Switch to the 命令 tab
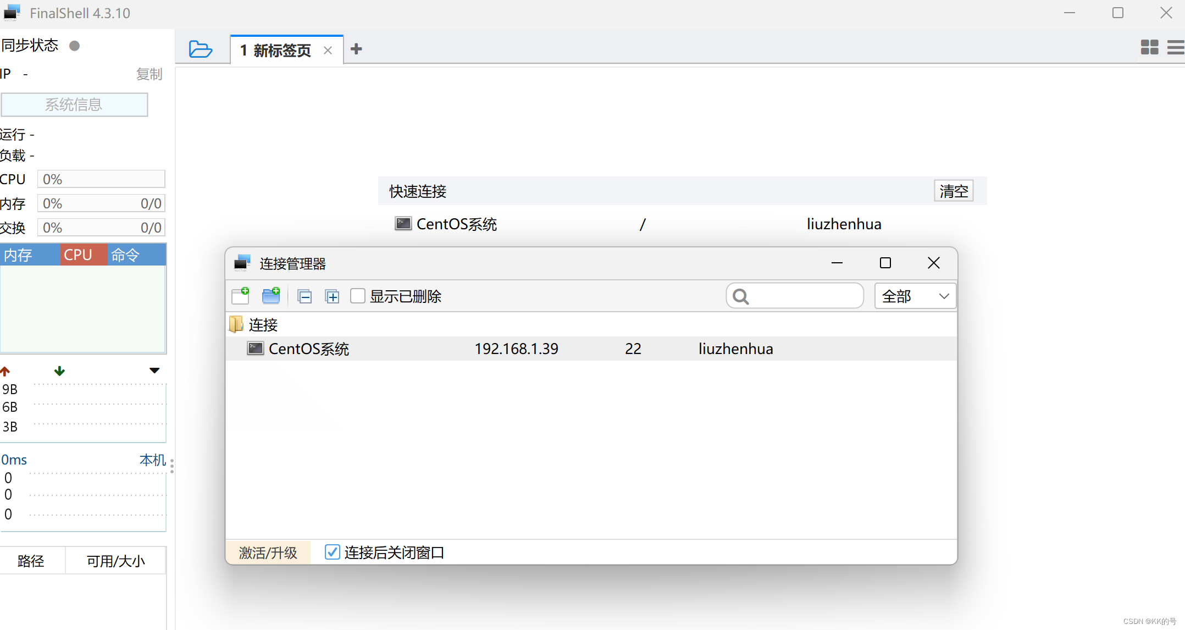 [125, 255]
